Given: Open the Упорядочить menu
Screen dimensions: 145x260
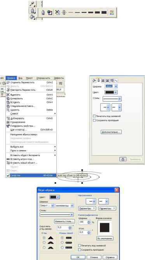Looking at the screenshot, I should [x=43, y=78].
